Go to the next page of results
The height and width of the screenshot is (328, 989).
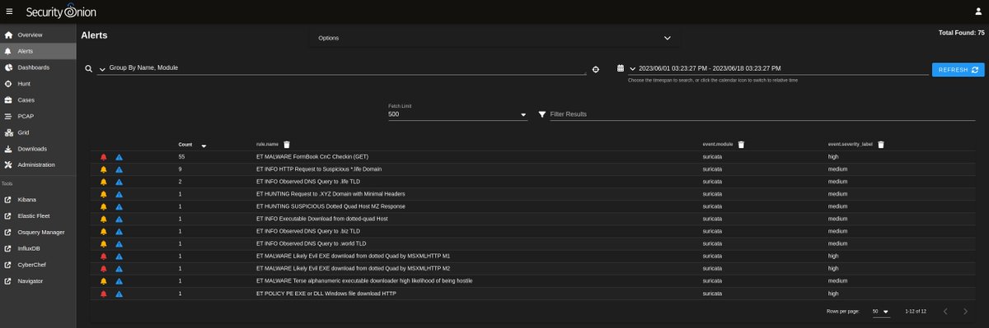pyautogui.click(x=965, y=312)
